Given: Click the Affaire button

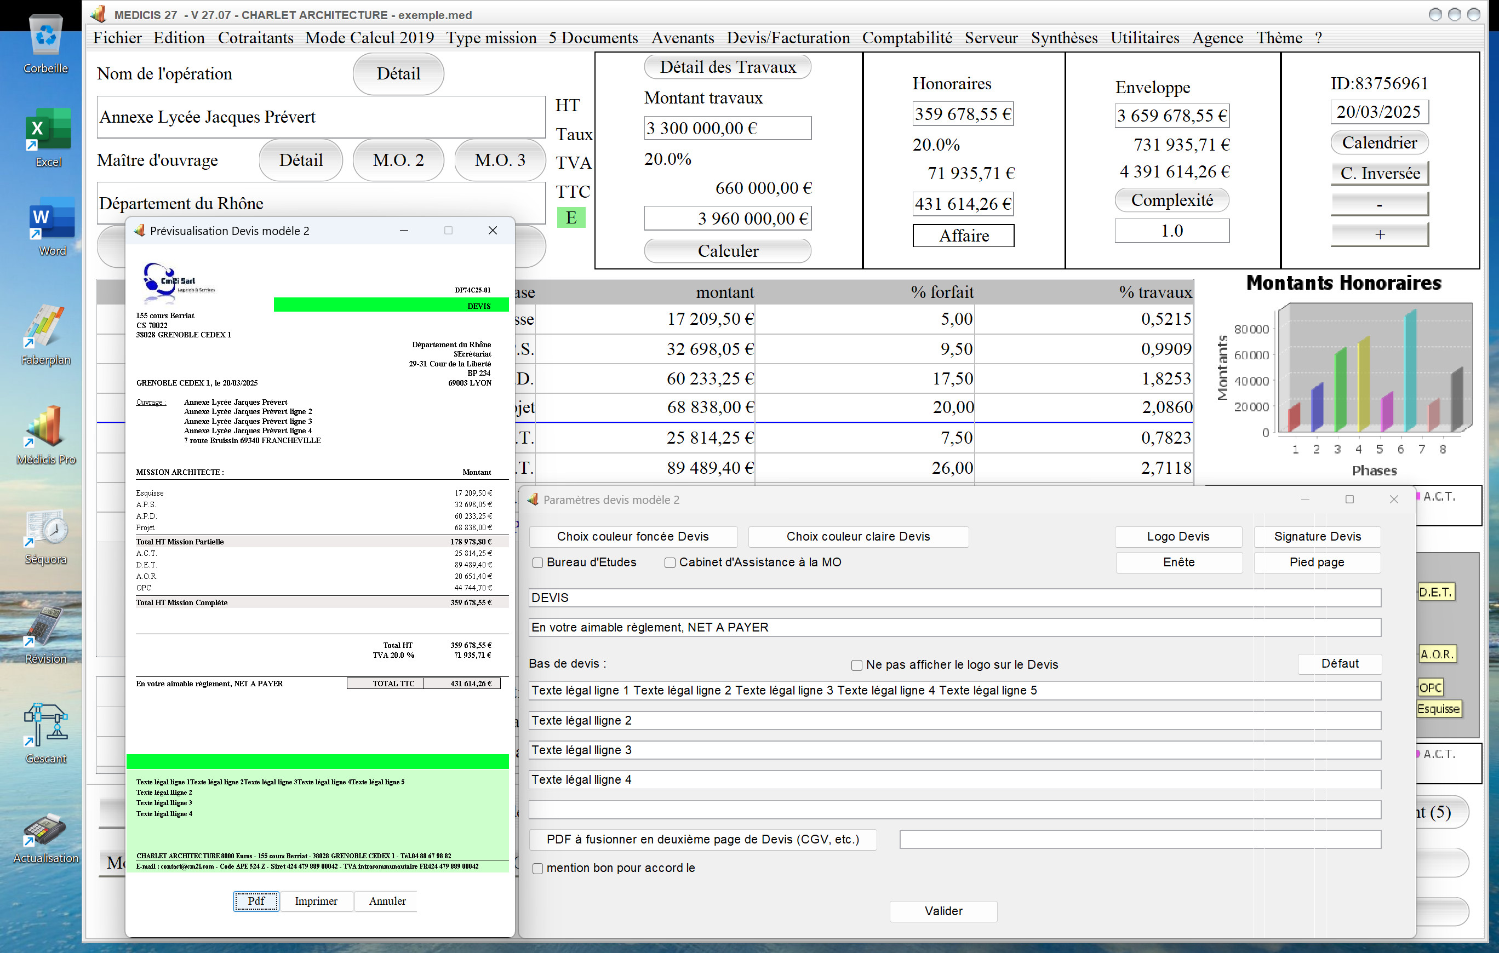Looking at the screenshot, I should [963, 236].
